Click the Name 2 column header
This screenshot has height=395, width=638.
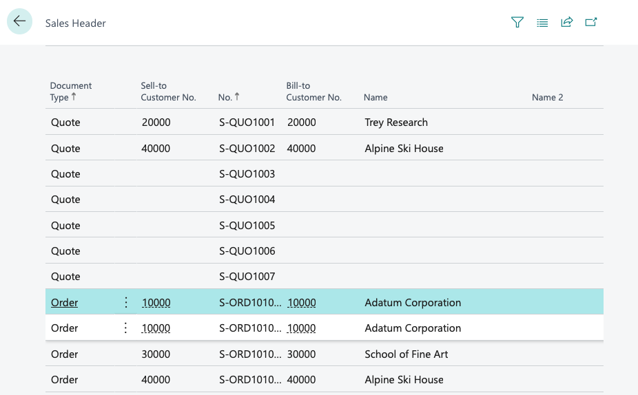(547, 98)
